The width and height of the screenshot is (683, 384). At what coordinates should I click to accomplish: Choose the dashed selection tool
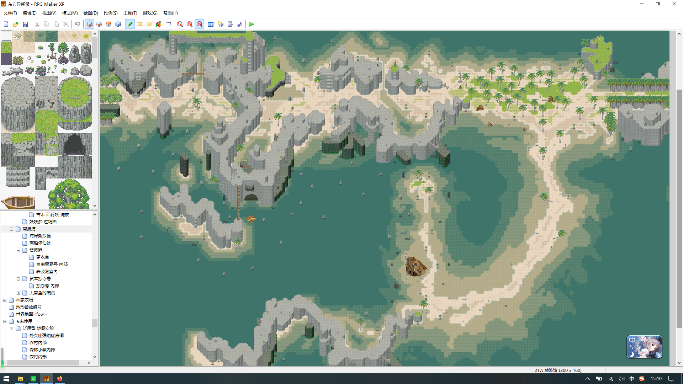tap(168, 24)
